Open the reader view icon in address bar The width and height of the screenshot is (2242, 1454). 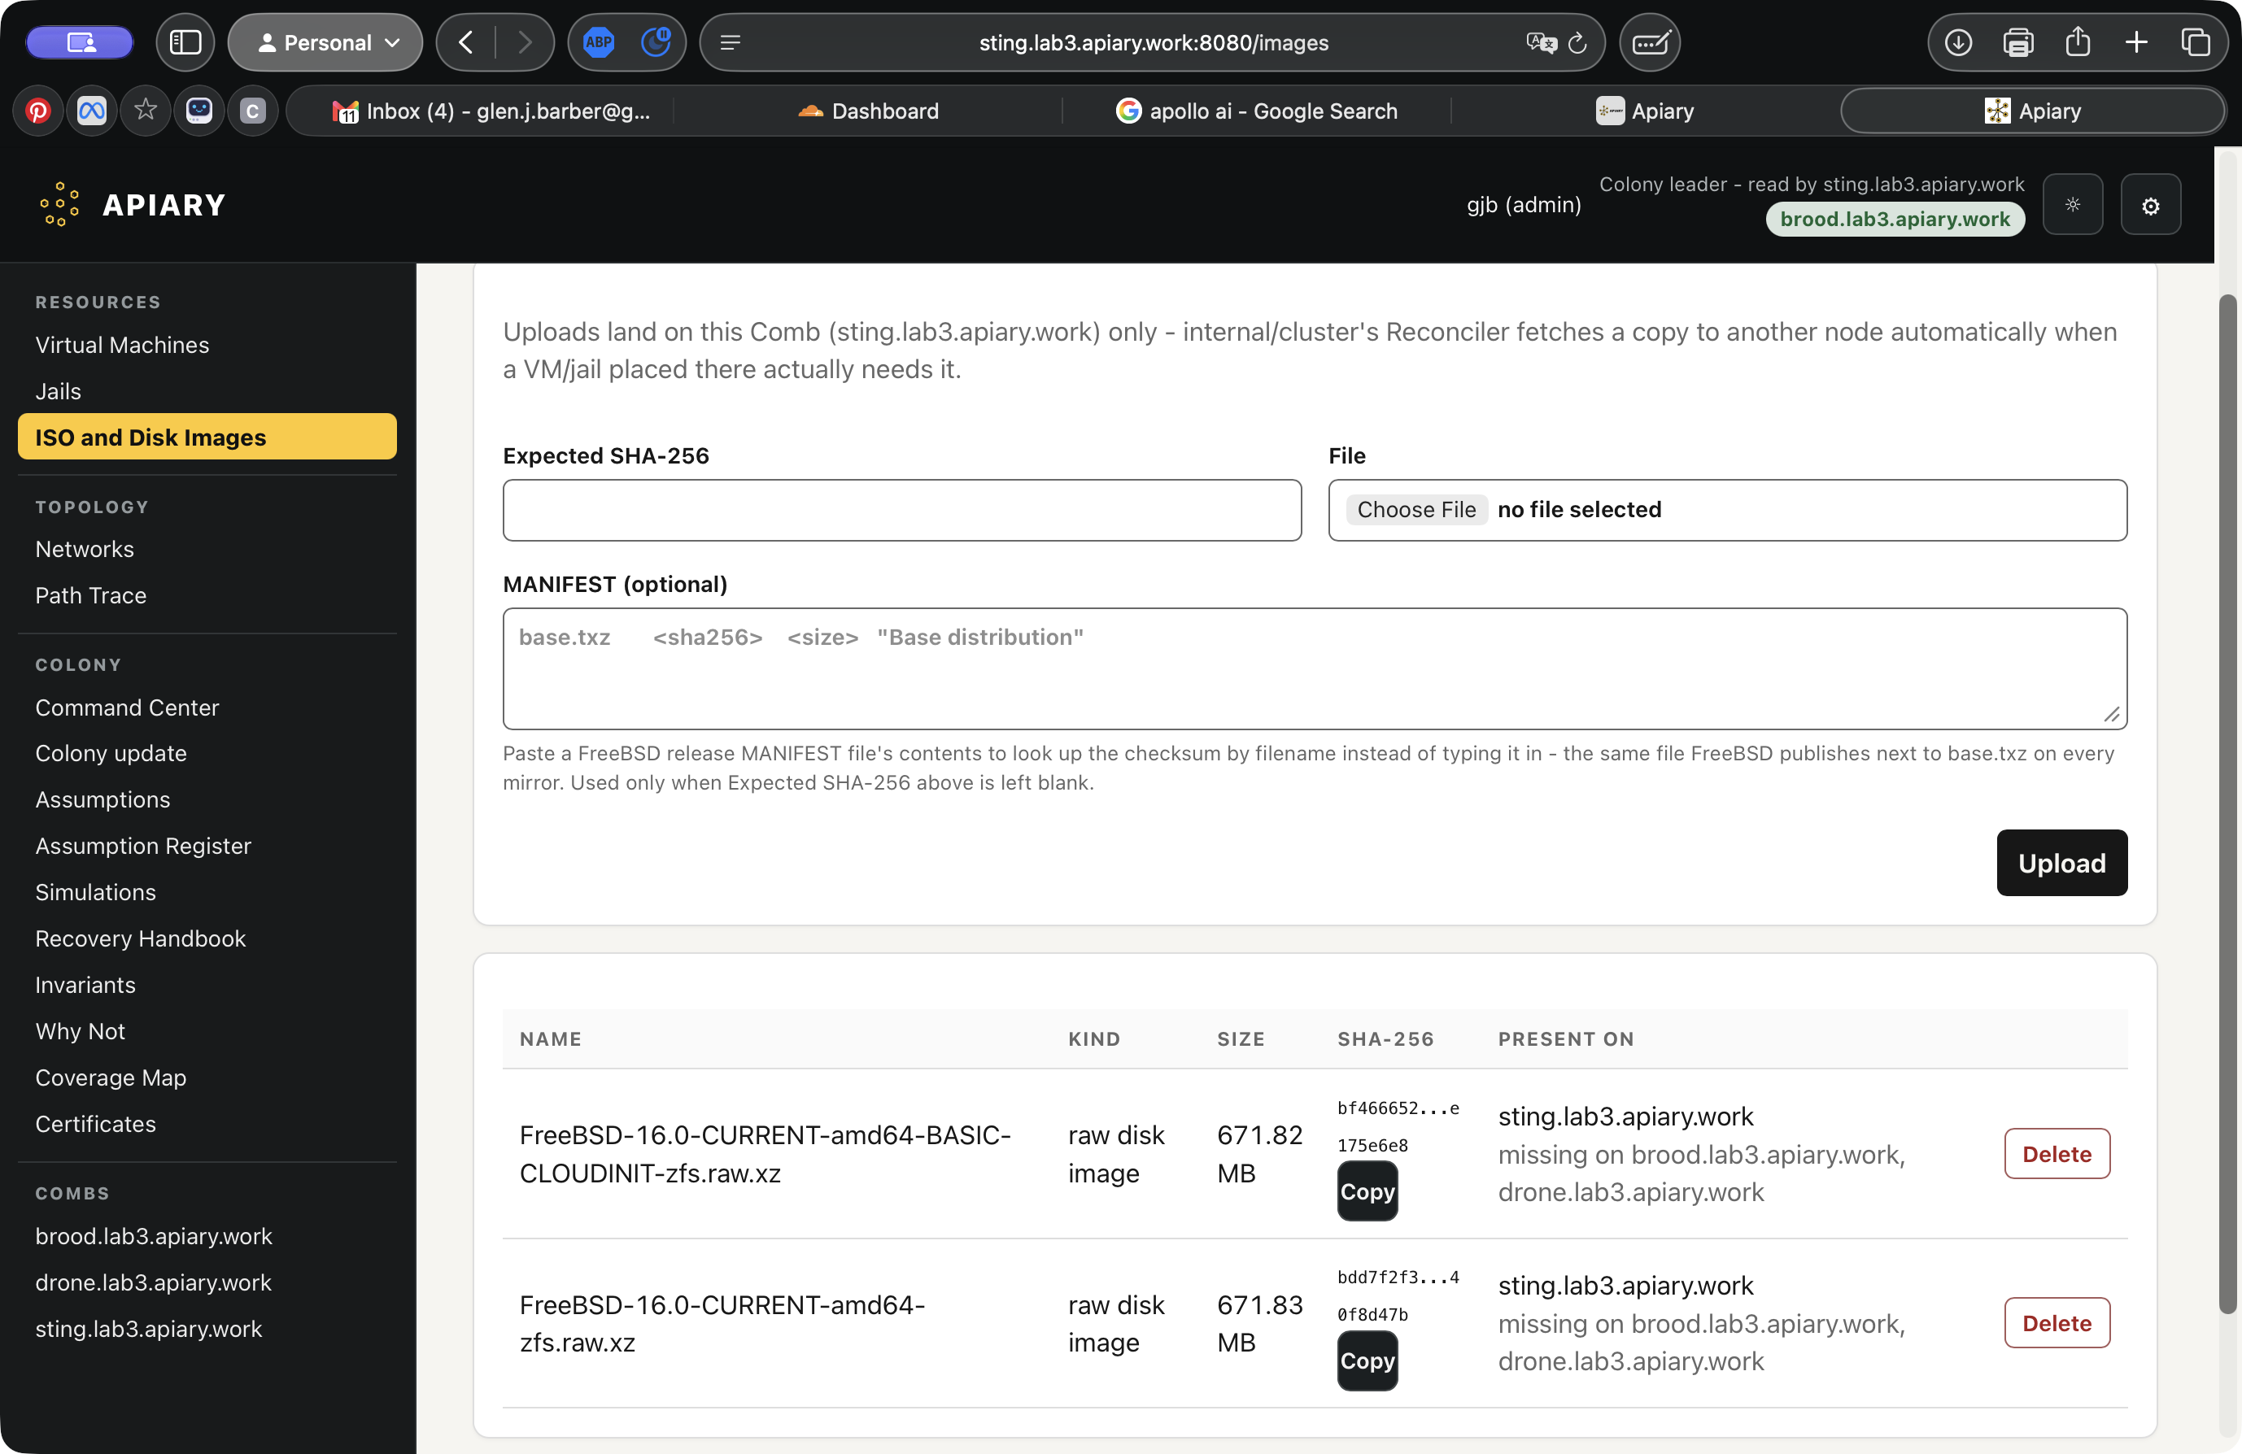click(x=730, y=42)
